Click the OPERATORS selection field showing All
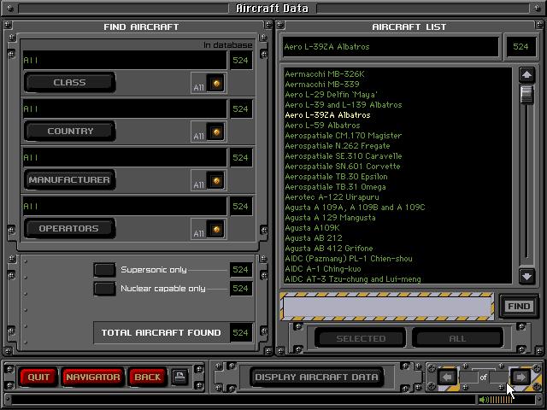The width and height of the screenshot is (547, 410). coord(125,206)
